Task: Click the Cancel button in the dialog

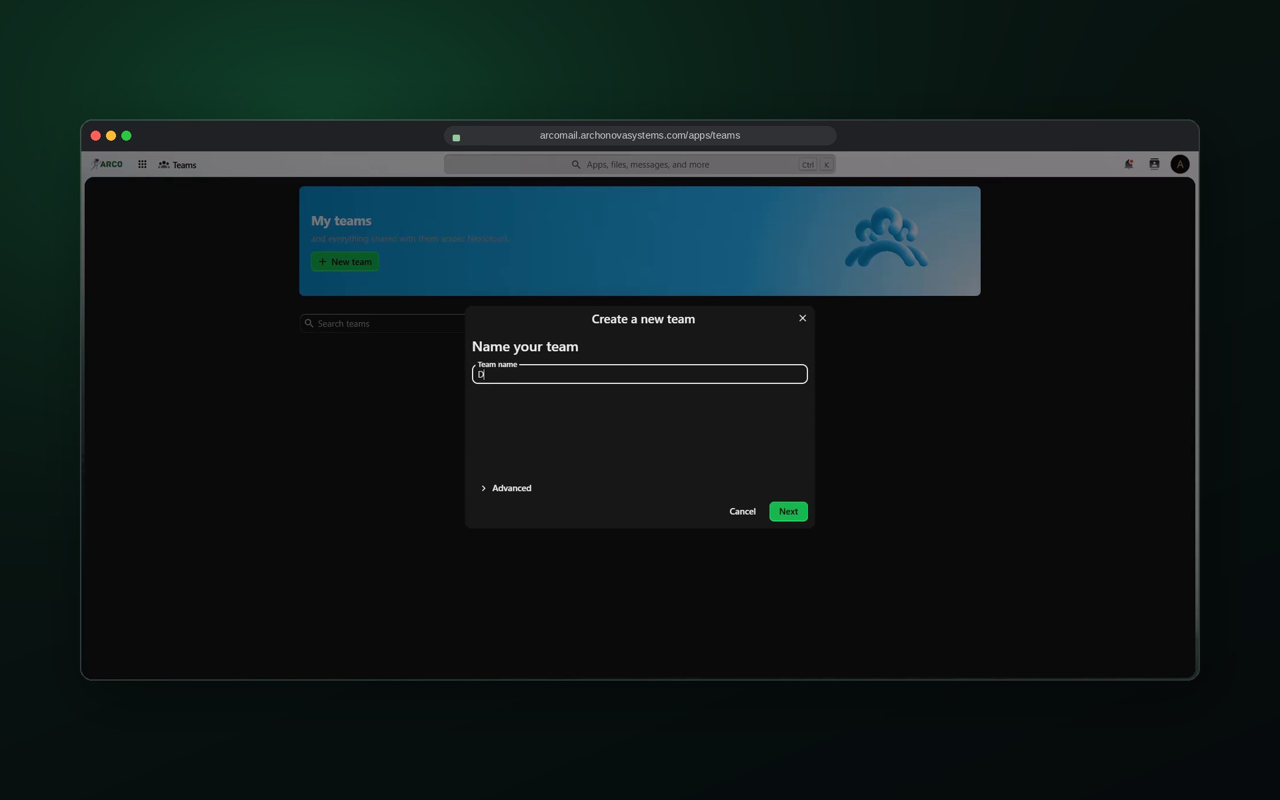Action: pyautogui.click(x=742, y=511)
